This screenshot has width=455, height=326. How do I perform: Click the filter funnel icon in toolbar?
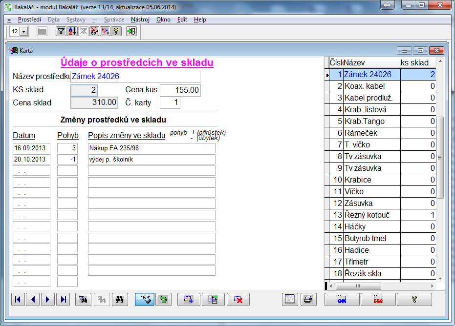61,31
